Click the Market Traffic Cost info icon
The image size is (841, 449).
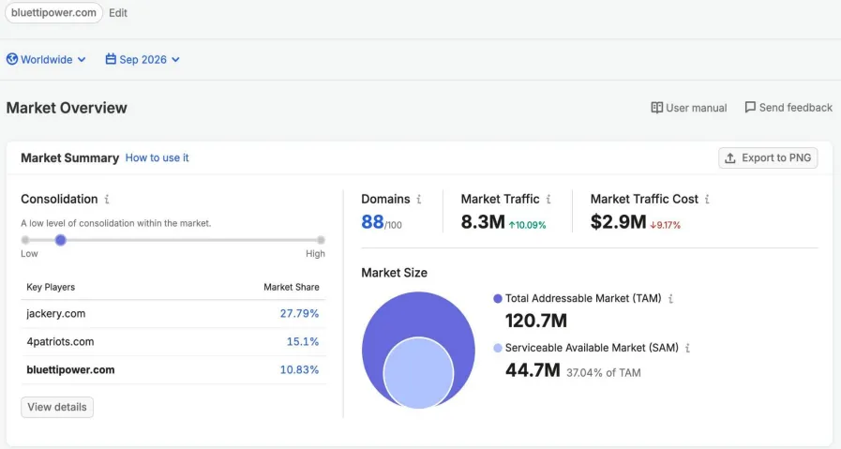coord(707,200)
